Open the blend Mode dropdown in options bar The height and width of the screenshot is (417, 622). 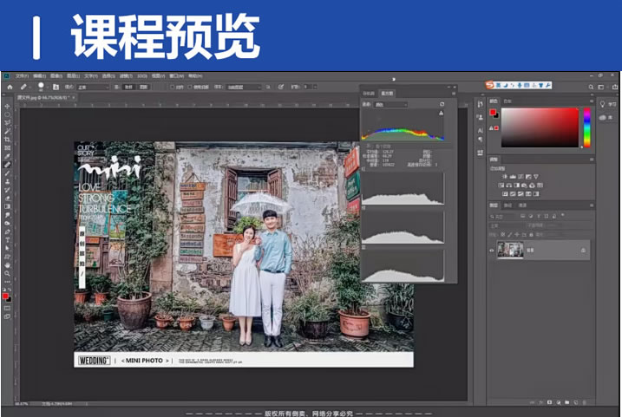tap(93, 87)
